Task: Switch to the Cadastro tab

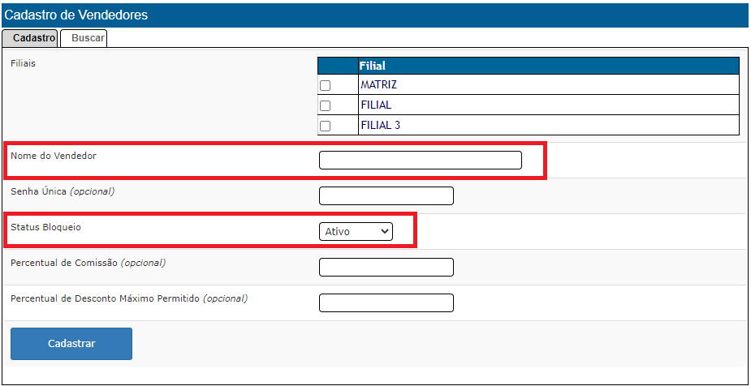Action: (x=30, y=38)
